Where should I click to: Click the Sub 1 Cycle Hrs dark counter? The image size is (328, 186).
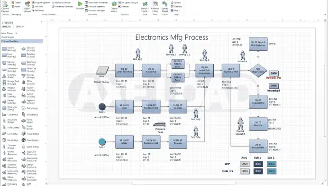(x=258, y=171)
